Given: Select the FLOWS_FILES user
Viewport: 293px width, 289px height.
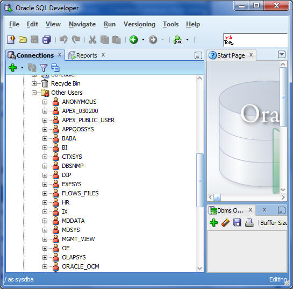Looking at the screenshot, I should click(80, 193).
